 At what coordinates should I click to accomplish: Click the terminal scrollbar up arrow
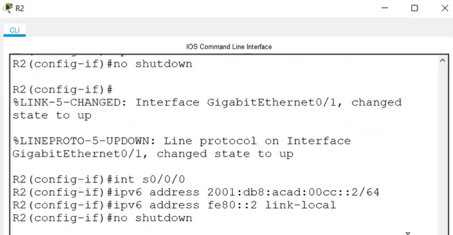coord(442,60)
